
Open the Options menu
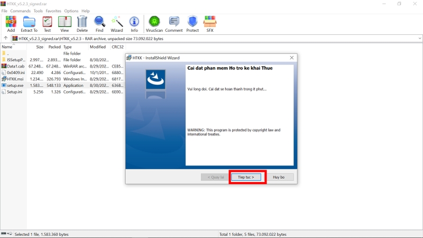pyautogui.click(x=71, y=11)
